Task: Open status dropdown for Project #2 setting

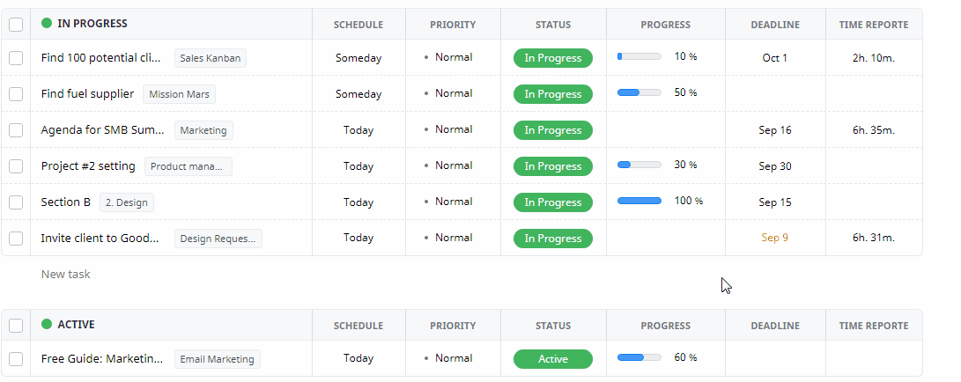Action: point(553,166)
